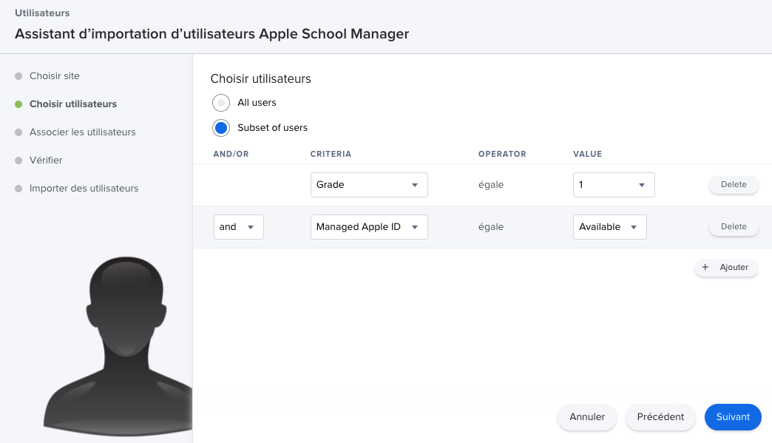This screenshot has height=443, width=772.
Task: Go back with the Précédent button
Action: (660, 417)
